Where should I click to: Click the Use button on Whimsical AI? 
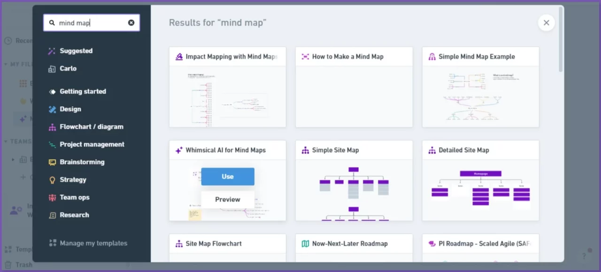pyautogui.click(x=227, y=176)
